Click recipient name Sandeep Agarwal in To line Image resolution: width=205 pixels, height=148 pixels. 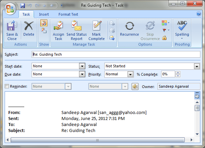[79, 124]
